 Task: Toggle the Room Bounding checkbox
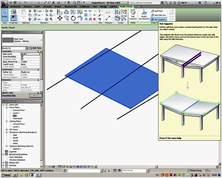[x=22, y=57]
